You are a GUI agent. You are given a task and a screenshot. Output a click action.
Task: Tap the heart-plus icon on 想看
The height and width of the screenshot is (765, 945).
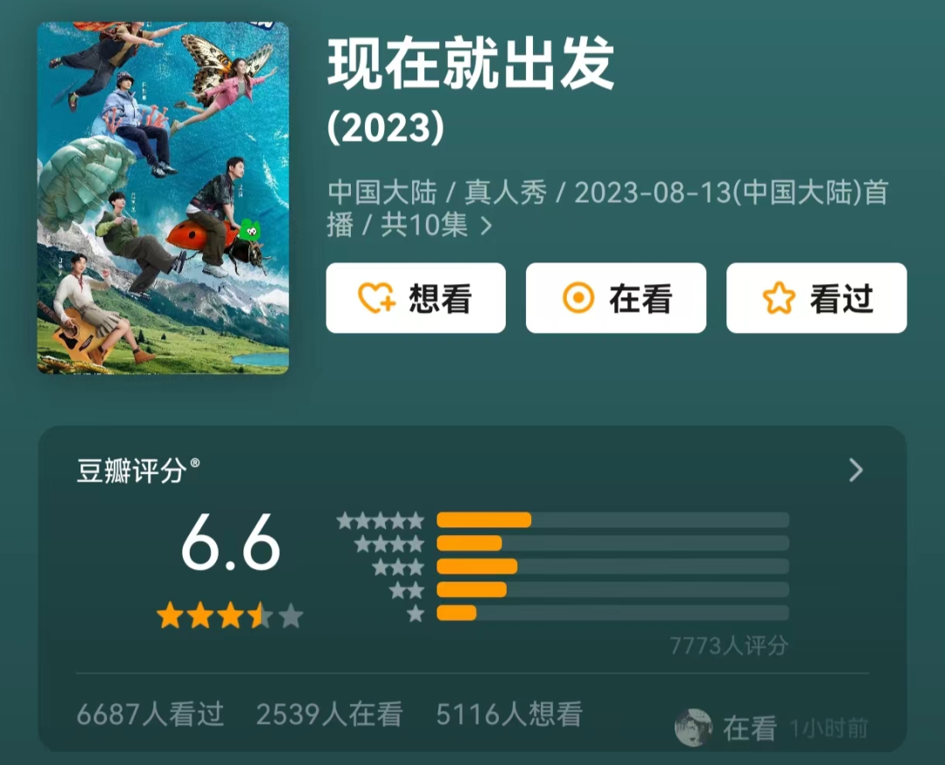tap(376, 298)
